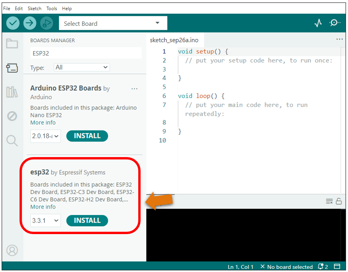Open the Type filter dropdown

coord(82,67)
